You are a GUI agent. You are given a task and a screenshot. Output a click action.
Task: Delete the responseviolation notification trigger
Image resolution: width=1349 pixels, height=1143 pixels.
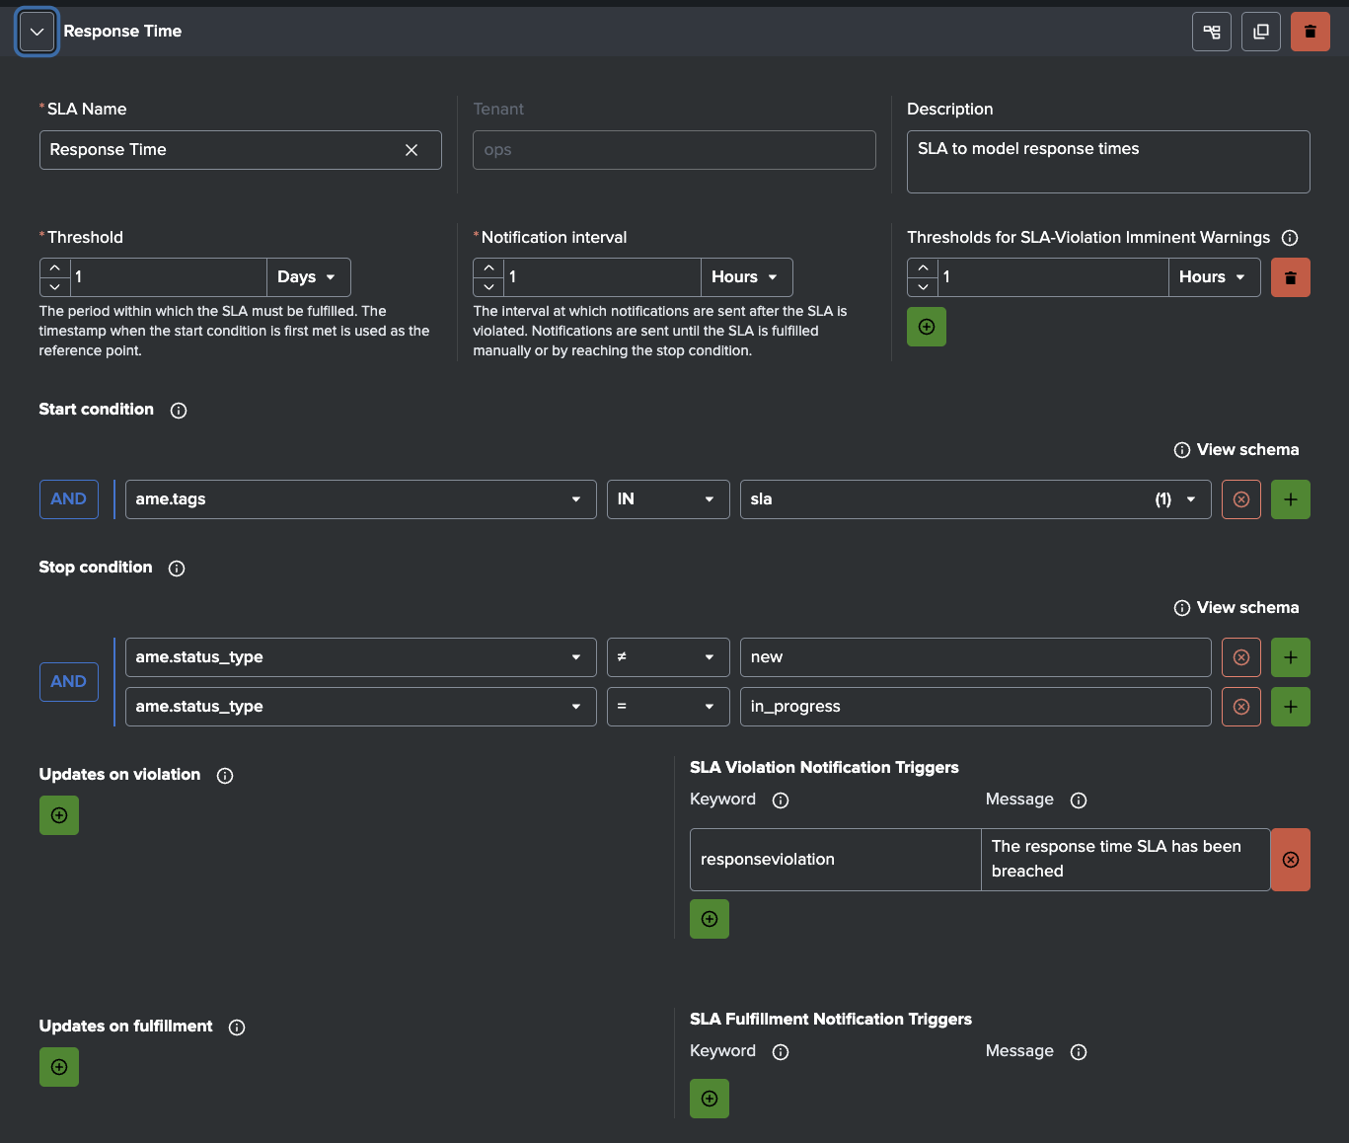coord(1290,860)
